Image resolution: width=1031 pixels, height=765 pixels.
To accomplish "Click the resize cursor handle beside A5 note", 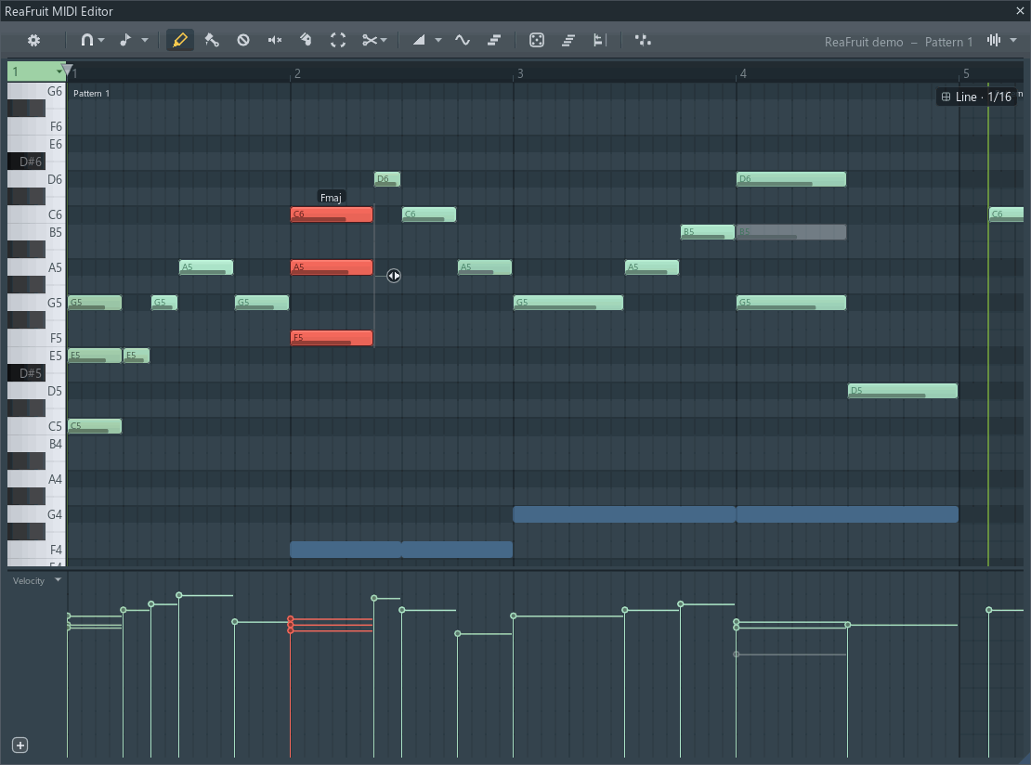I will coord(393,276).
